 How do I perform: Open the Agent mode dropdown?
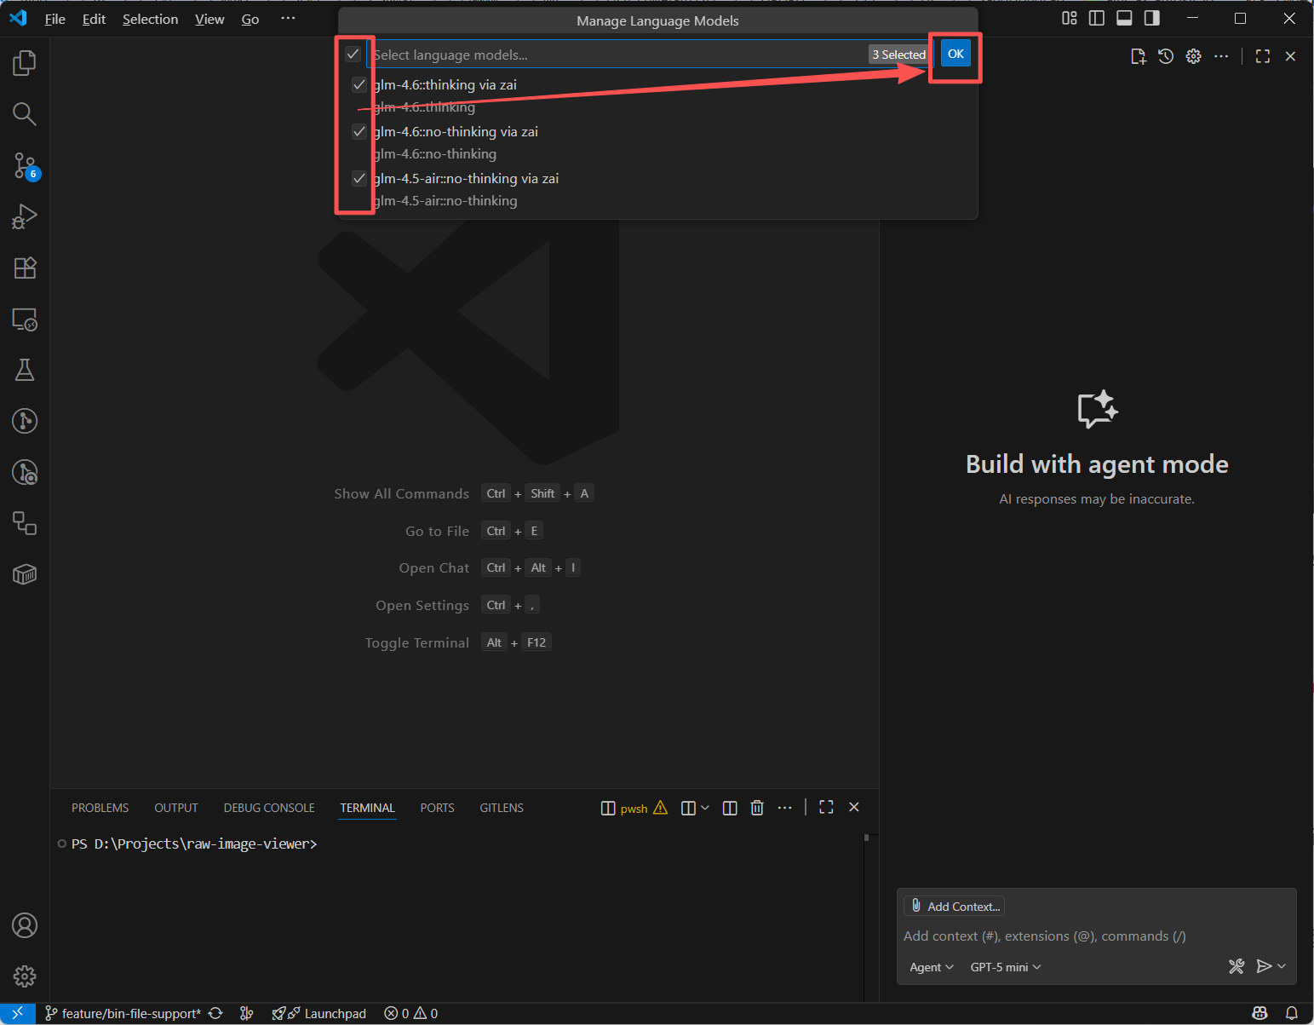pos(932,967)
